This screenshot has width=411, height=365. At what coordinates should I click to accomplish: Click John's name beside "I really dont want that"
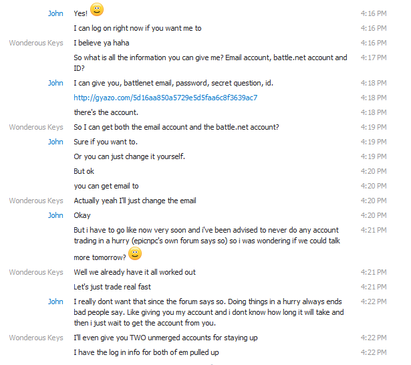click(x=55, y=301)
